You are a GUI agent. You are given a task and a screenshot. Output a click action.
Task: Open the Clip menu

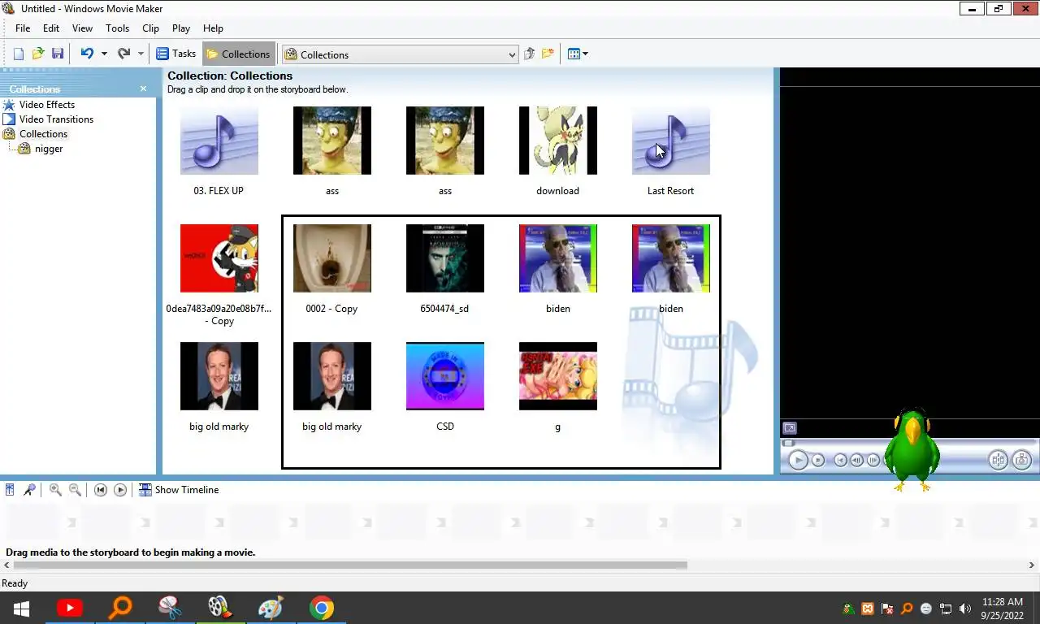point(150,28)
